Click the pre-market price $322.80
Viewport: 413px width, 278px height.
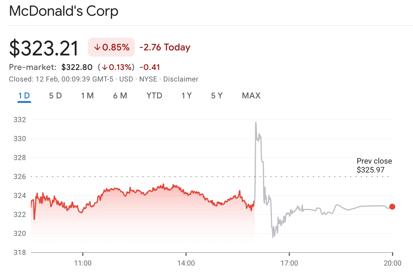pyautogui.click(x=77, y=67)
